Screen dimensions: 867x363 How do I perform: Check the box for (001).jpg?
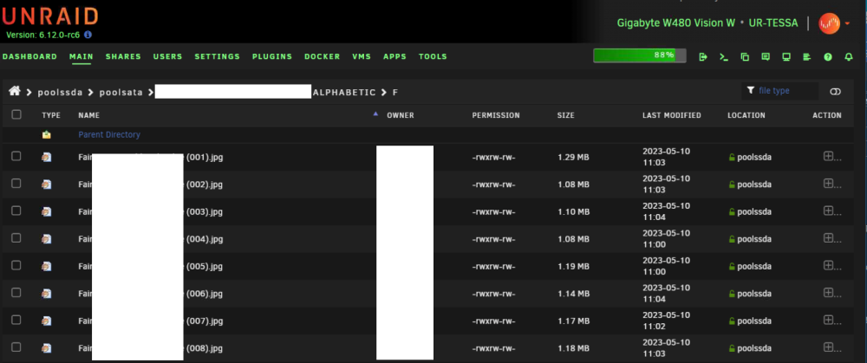(16, 156)
